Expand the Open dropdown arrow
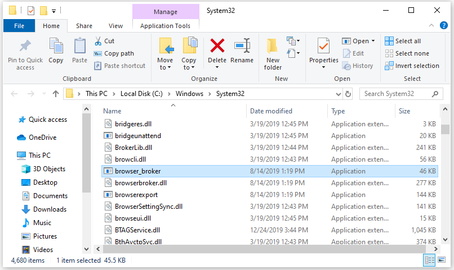454x270 pixels. [373, 41]
